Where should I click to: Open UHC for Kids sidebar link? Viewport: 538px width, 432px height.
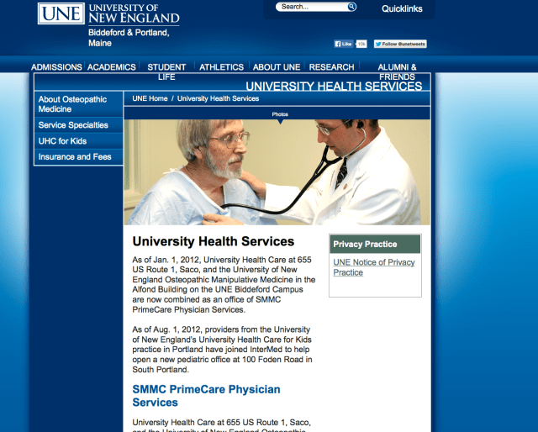tap(62, 141)
